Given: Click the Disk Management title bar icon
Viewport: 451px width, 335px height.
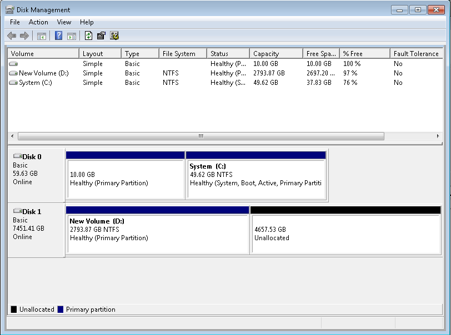Looking at the screenshot, I should (10, 10).
